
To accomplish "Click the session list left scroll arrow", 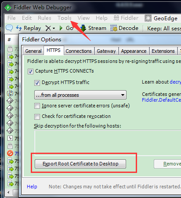I will click(x=8, y=192).
